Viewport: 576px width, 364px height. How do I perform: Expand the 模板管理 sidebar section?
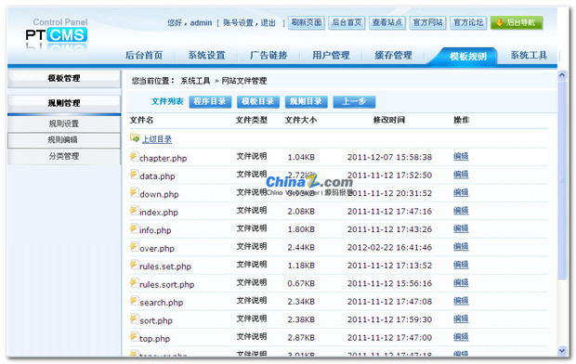tap(64, 79)
